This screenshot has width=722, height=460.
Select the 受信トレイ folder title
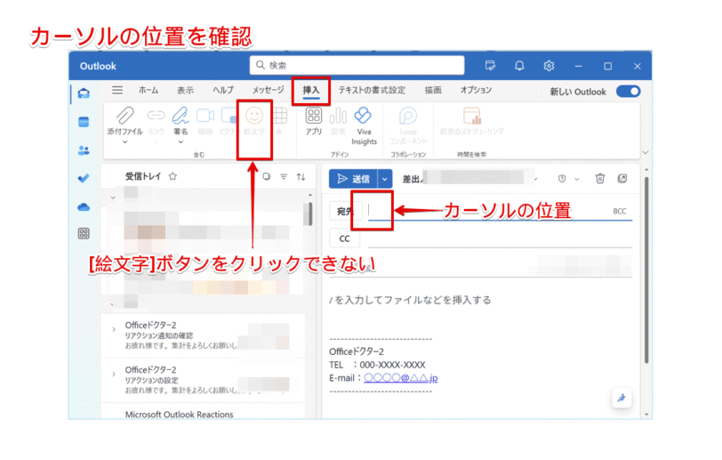(143, 176)
